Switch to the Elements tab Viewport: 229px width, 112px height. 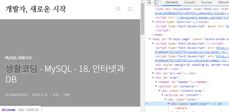click(x=172, y=2)
